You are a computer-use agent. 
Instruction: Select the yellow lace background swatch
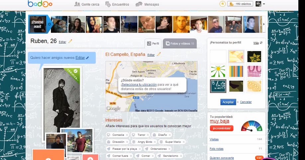pos(254,86)
